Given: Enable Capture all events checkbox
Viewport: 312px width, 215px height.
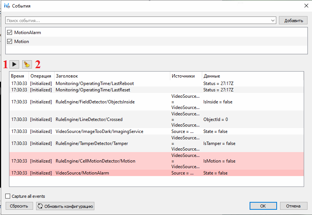Looking at the screenshot, I should coord(8,196).
